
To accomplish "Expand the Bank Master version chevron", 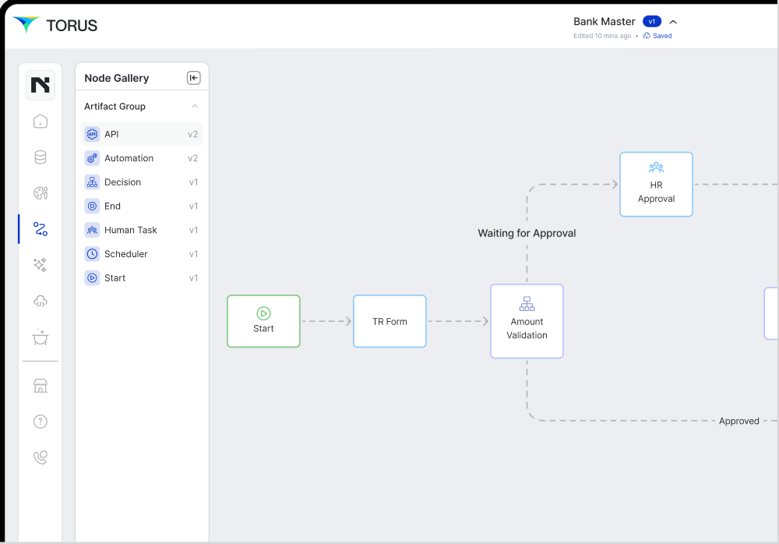I will pos(673,22).
